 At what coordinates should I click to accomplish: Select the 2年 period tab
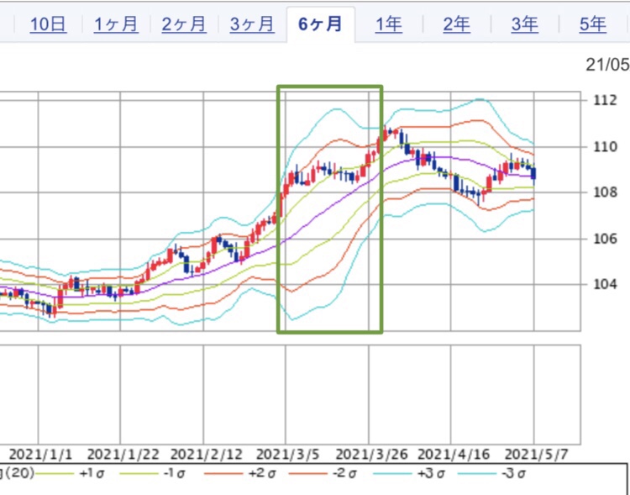click(x=456, y=24)
